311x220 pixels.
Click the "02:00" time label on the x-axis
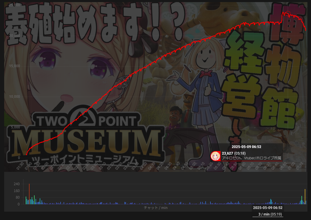(45, 166)
